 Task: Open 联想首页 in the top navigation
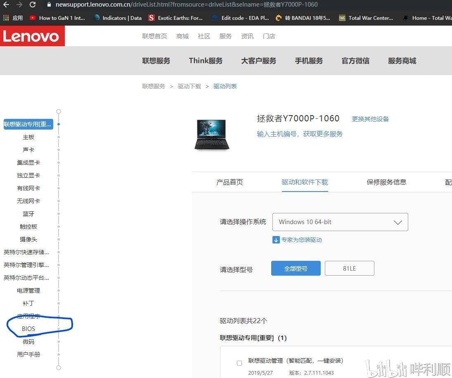(154, 36)
